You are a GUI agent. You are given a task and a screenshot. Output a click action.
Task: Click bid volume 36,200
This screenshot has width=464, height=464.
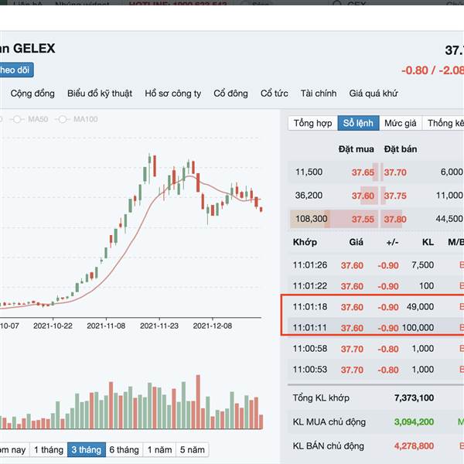[309, 196]
